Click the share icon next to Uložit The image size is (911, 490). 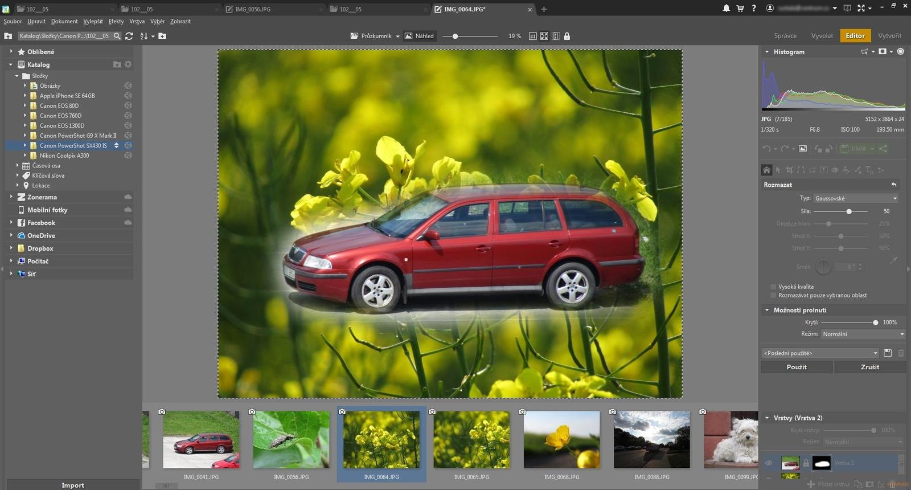point(883,149)
